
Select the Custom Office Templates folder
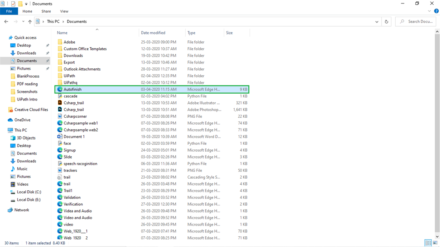(x=85, y=49)
